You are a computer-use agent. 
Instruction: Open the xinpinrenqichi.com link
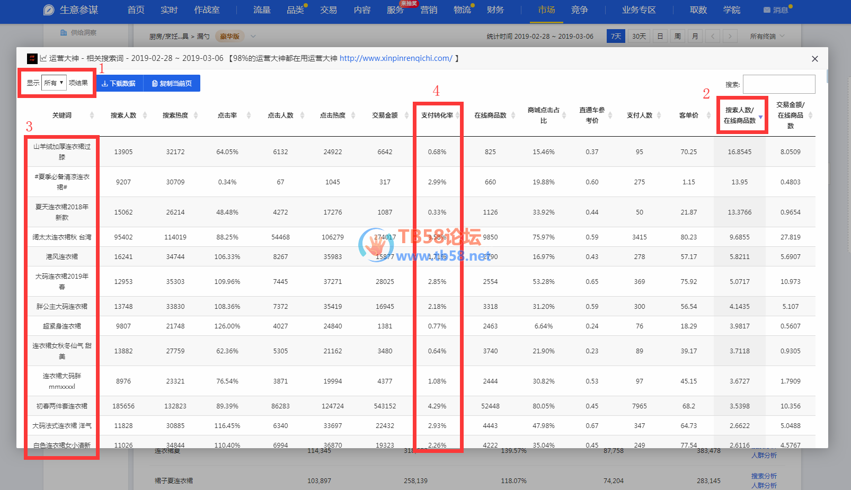coord(396,58)
